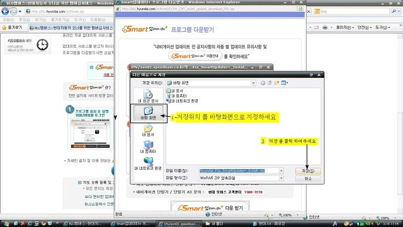Click the Favorites (즐겨찾기) star button
This screenshot has width=403, height=227.
pos(13,28)
